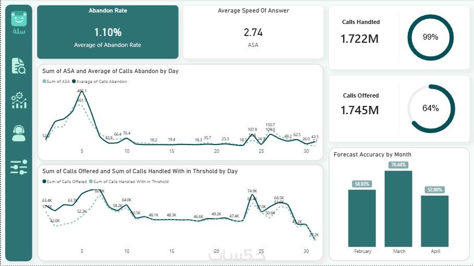The height and width of the screenshot is (266, 474).
Task: Click the Salla smiley logo icon
Action: 19,19
